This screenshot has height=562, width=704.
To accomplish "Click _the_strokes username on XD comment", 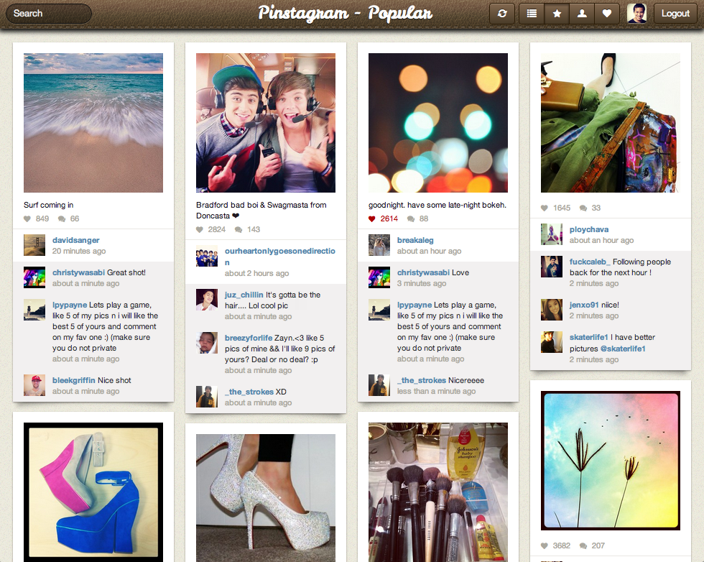I will tap(249, 392).
